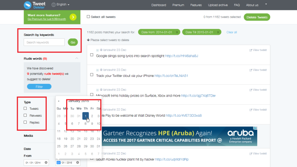Viewport: 297px width, 167px height.
Task: Click the globe language icon
Action: [54, 5]
